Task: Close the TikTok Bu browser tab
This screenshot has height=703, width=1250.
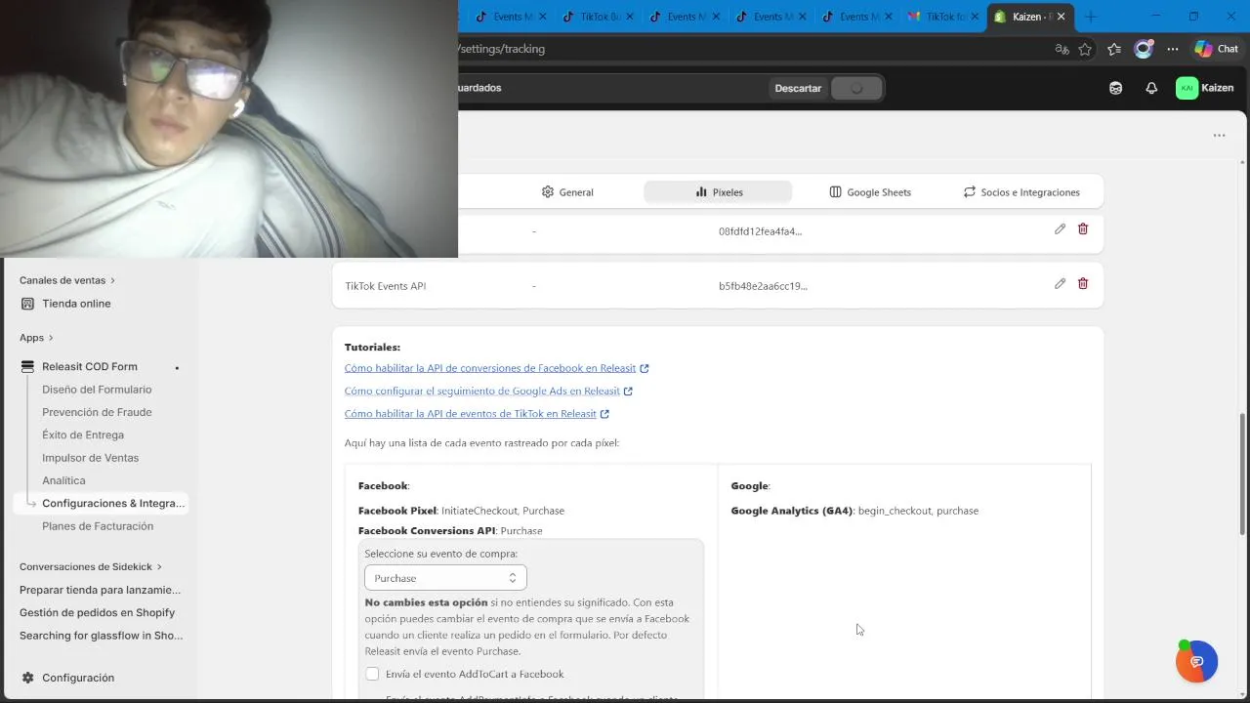Action: (x=629, y=17)
